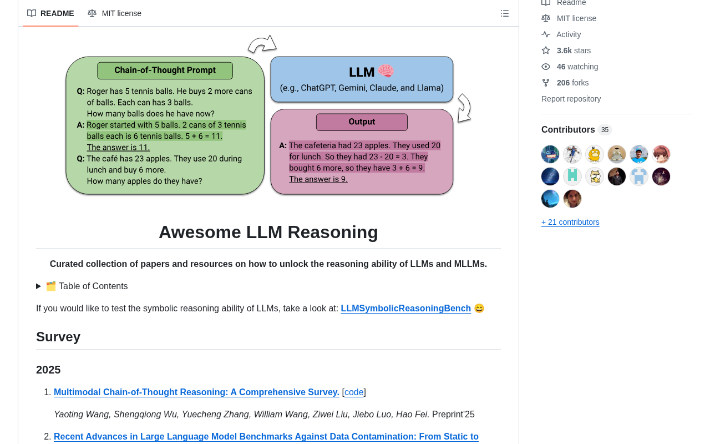The height and width of the screenshot is (444, 710).
Task: Expand the Table of Contents section
Action: pos(82,286)
